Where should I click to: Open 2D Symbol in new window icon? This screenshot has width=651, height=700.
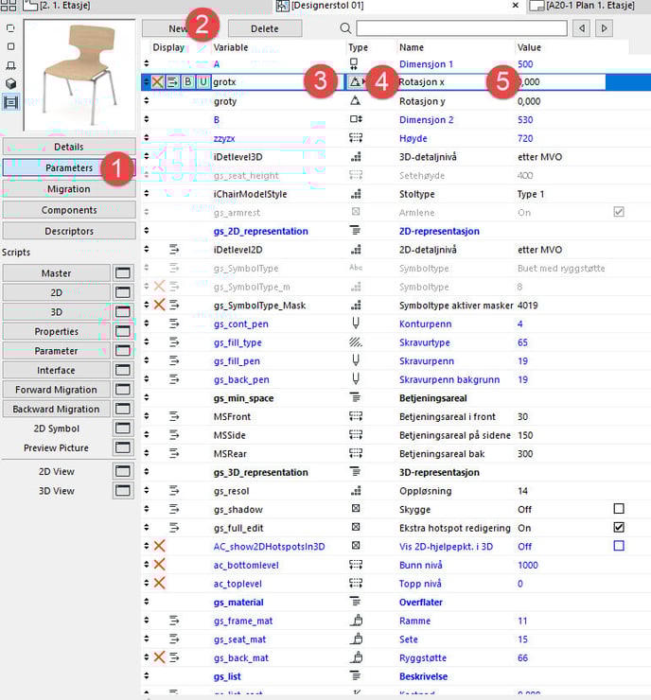(123, 429)
